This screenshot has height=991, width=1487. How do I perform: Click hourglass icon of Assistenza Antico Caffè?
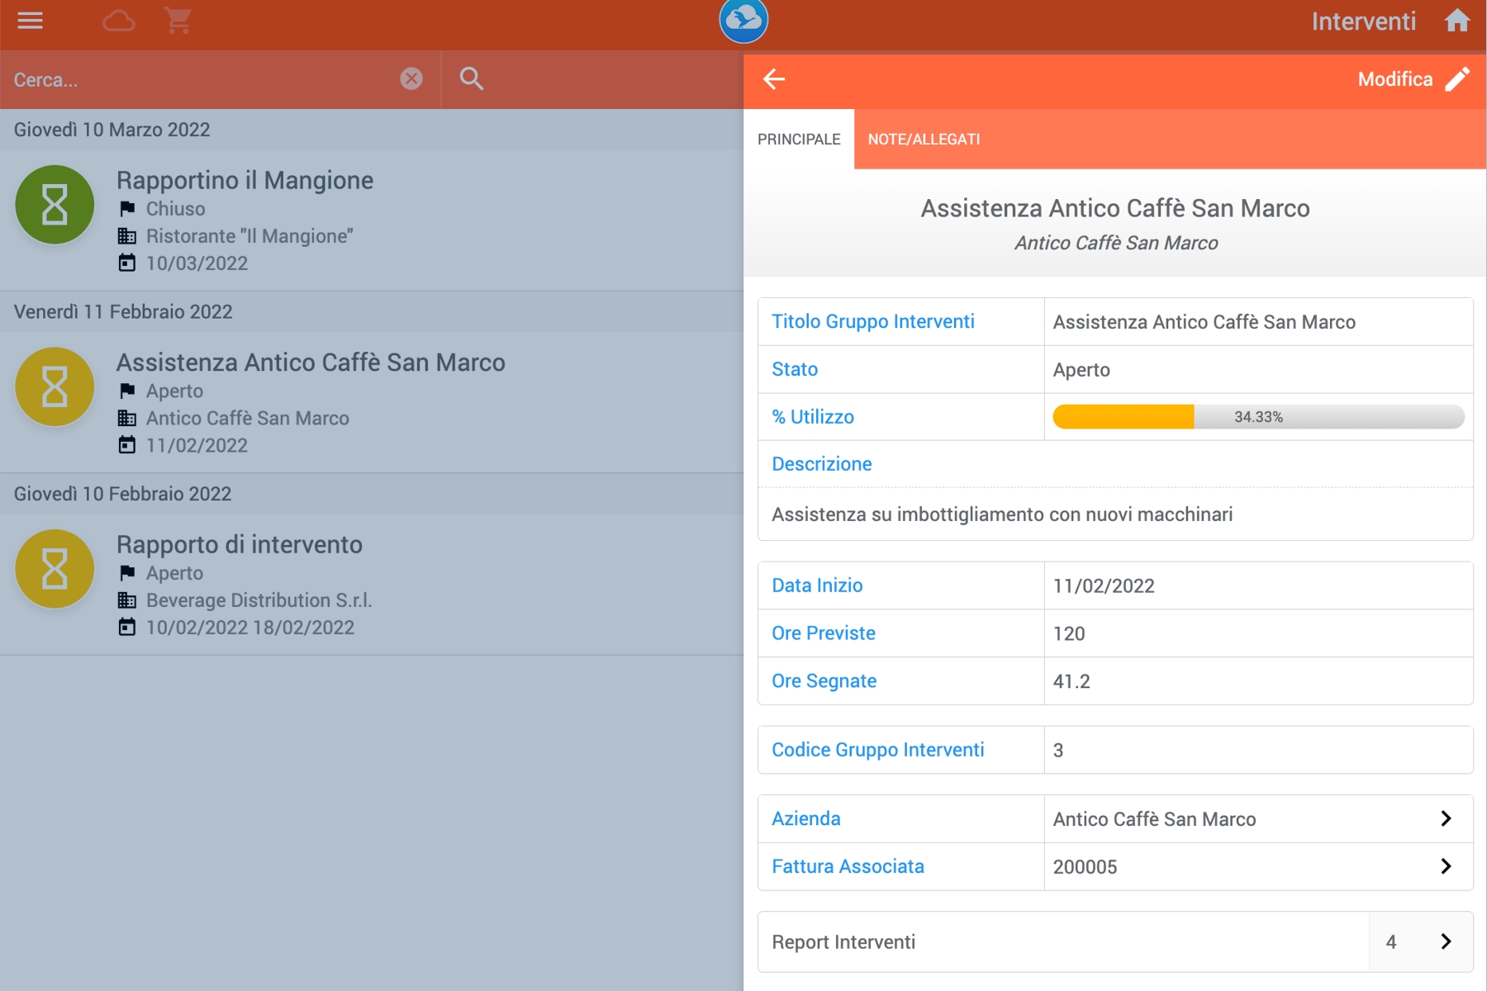tap(55, 386)
